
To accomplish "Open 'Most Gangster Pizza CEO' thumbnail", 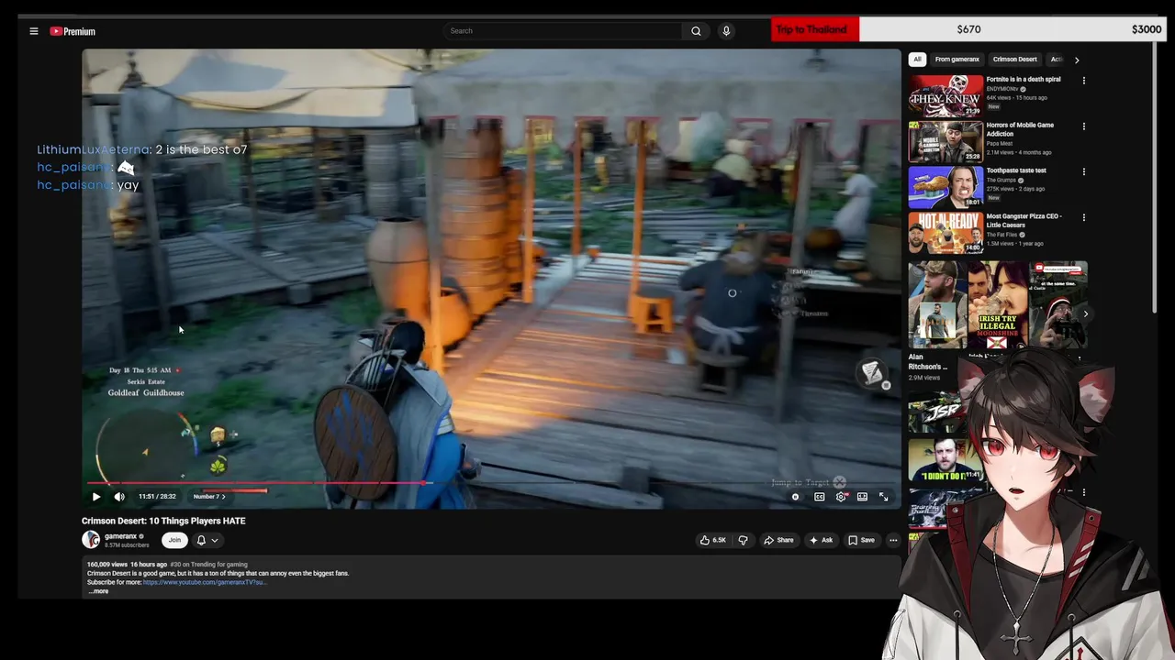I will click(x=946, y=233).
